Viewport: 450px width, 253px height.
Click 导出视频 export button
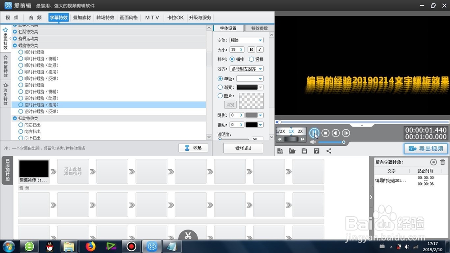[x=426, y=149]
